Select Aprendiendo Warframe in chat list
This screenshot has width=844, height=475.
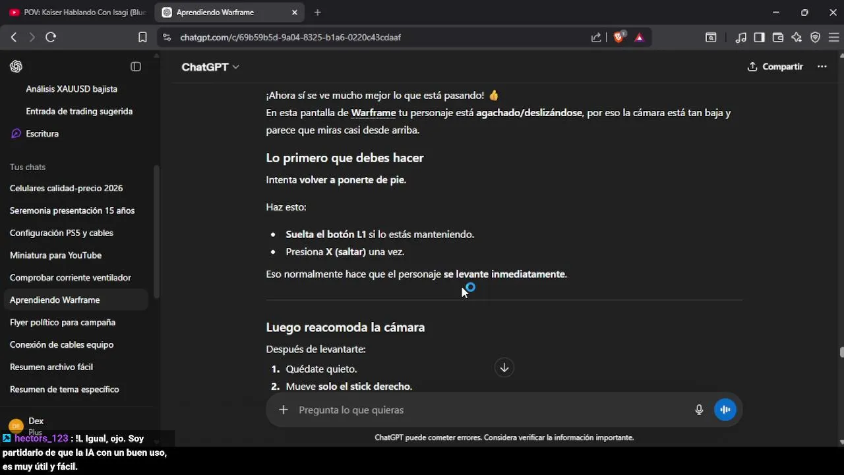(x=76, y=300)
